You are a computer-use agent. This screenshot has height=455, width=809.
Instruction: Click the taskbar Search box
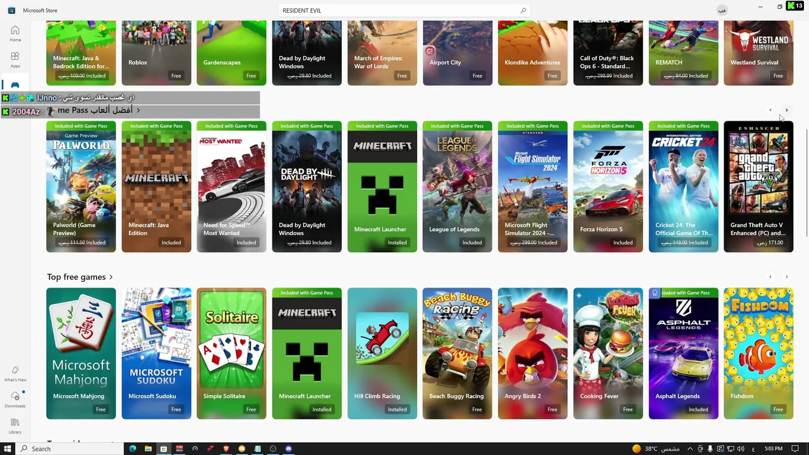click(x=70, y=449)
